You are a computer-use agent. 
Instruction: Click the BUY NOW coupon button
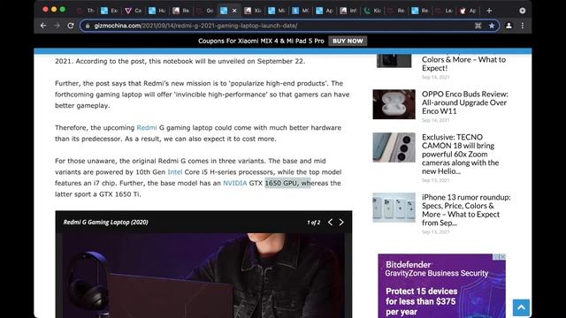[x=348, y=41]
